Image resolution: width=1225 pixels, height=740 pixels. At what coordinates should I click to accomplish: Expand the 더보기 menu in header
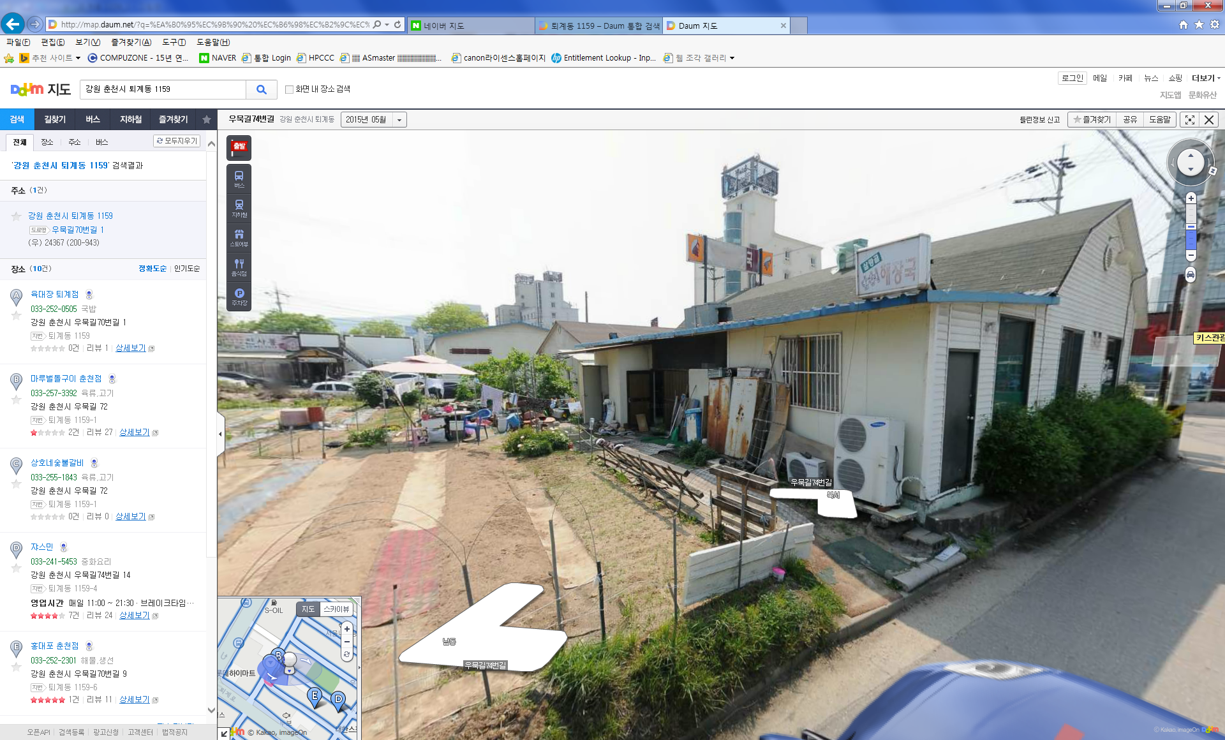coord(1205,78)
